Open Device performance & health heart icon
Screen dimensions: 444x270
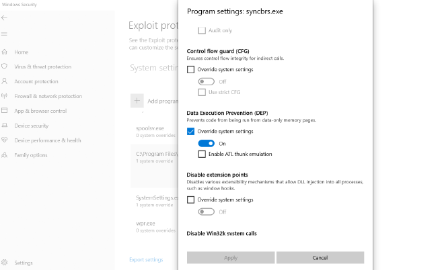5,140
